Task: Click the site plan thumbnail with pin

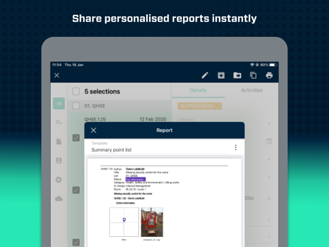Action: [x=124, y=222]
